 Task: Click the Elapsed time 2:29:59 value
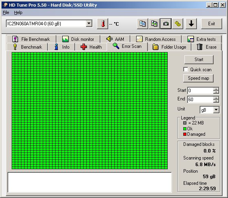[207, 189]
